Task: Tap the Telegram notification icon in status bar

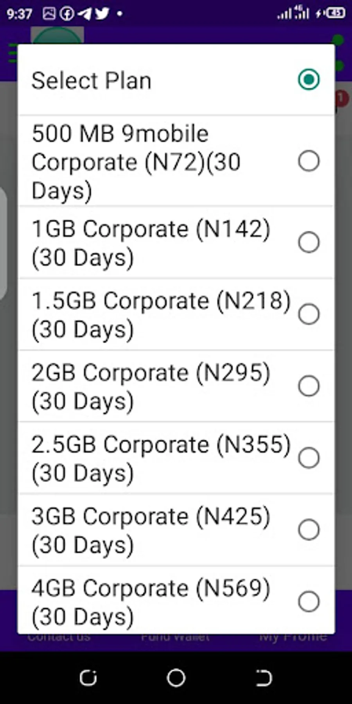Action: (84, 14)
